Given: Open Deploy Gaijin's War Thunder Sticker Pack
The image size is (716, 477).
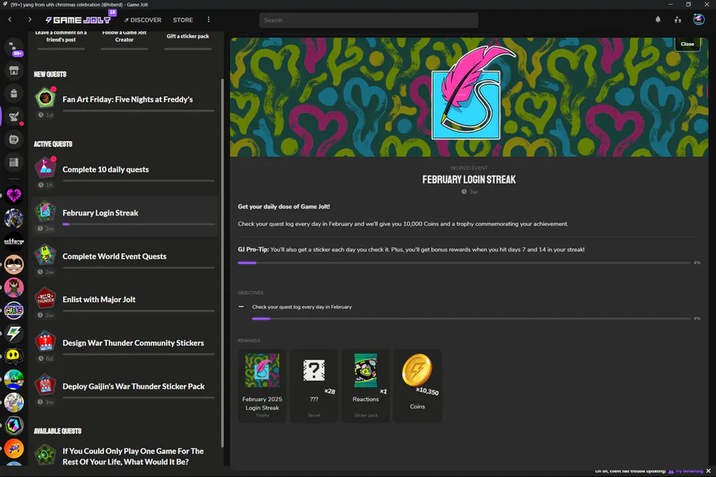Looking at the screenshot, I should 125,390.
